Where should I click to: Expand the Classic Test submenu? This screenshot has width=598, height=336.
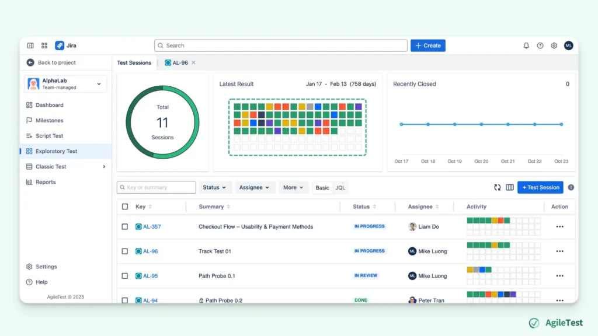(x=104, y=166)
